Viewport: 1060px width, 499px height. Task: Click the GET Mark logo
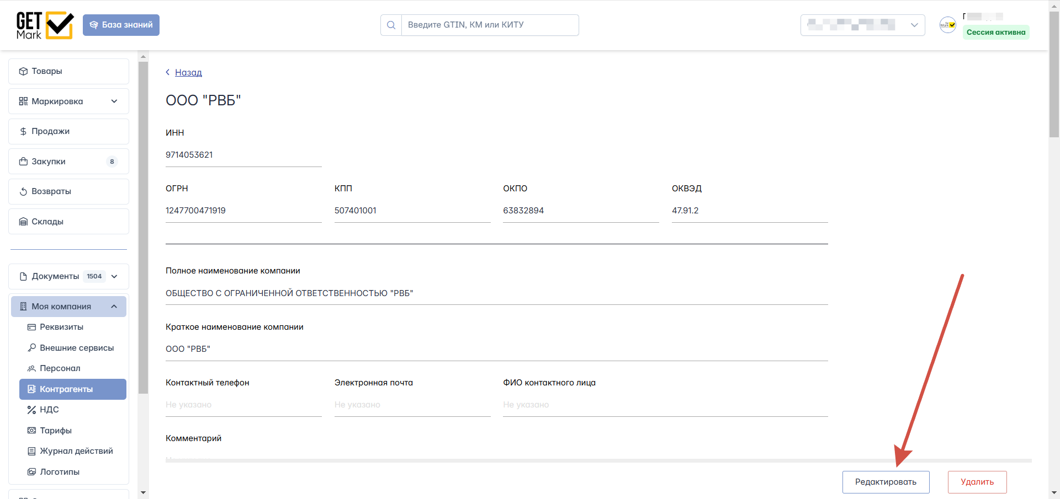tap(45, 25)
